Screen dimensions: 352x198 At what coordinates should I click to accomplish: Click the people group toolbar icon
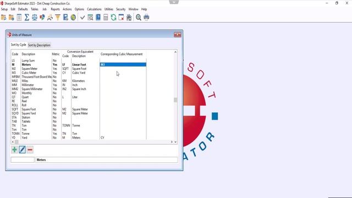[50, 17]
